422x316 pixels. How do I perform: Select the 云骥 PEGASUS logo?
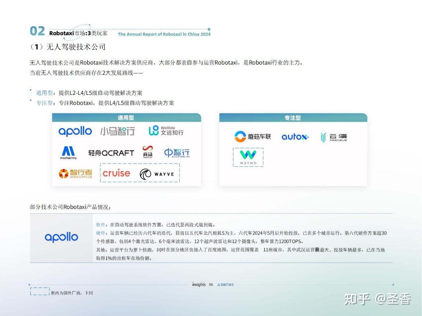(334, 137)
